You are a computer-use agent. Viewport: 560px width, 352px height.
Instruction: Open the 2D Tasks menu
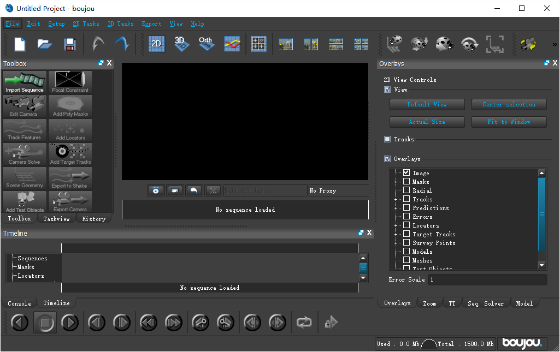click(86, 23)
